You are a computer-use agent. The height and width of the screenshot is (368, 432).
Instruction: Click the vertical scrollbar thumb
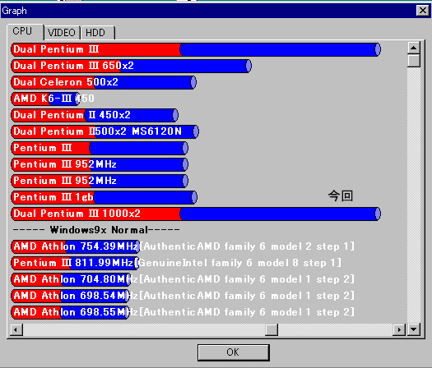click(x=414, y=61)
